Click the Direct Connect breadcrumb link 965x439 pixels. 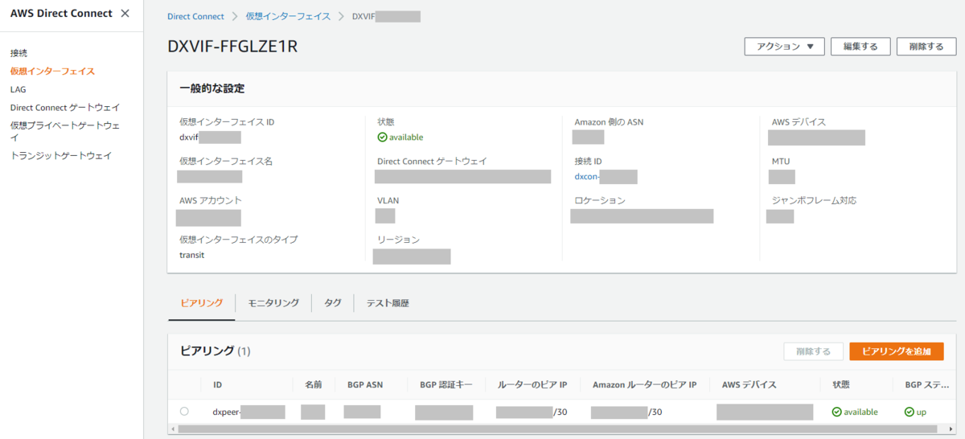pos(195,16)
